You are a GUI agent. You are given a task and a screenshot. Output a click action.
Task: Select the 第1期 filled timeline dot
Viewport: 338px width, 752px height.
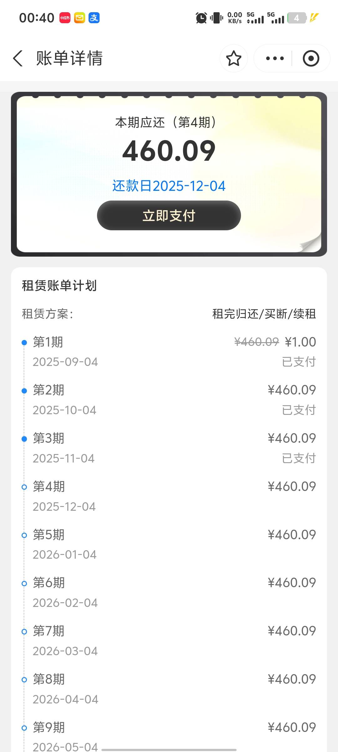point(24,342)
